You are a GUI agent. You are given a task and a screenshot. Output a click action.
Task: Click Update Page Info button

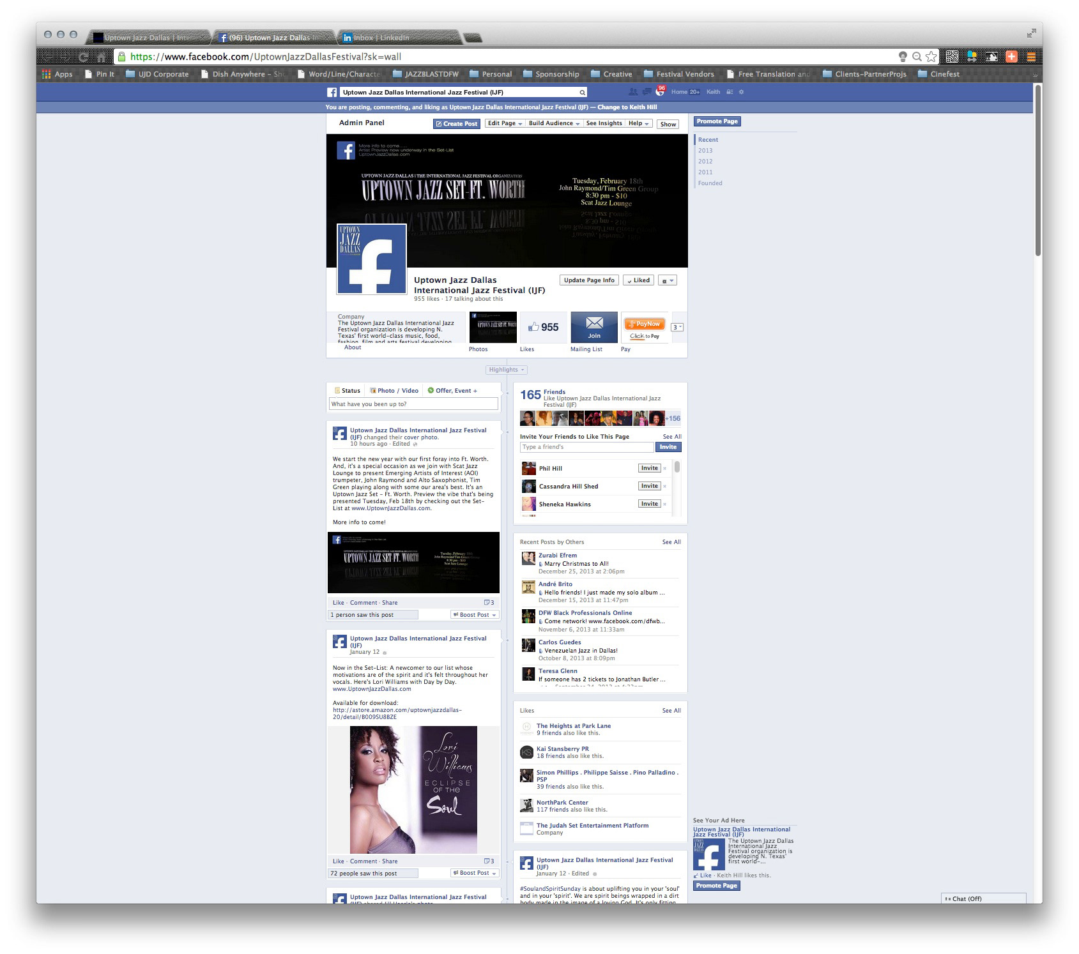[589, 280]
